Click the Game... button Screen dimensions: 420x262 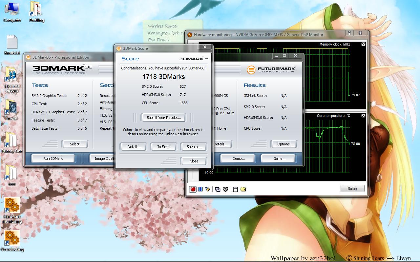279,159
